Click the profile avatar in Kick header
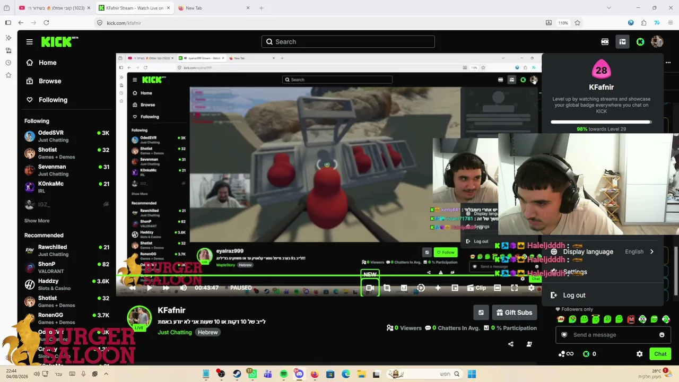Image resolution: width=679 pixels, height=382 pixels. (x=657, y=42)
